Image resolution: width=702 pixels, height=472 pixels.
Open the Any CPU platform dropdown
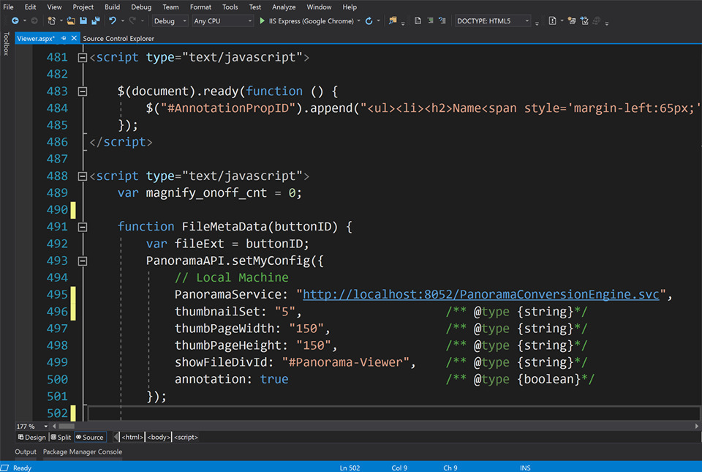pos(222,21)
